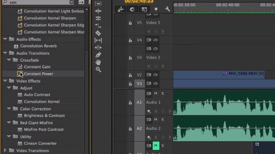Collapse the Crossfade folder
Viewport: 275px width, 154px height.
9,60
